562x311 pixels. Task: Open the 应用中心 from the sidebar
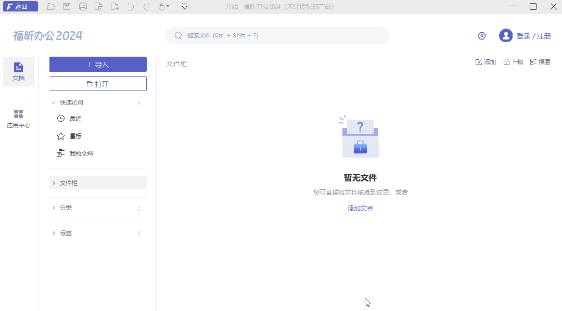18,118
